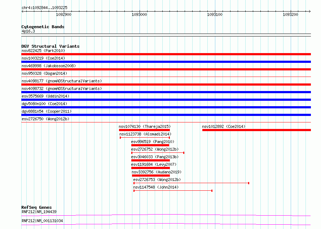Click the nsv950328 (Dogan2014) label

[x=44, y=73]
